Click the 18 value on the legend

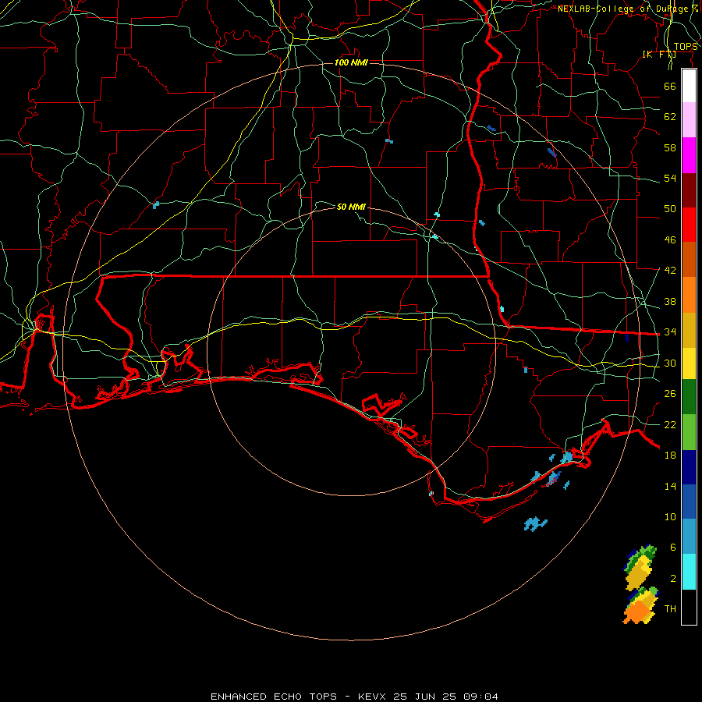click(670, 456)
